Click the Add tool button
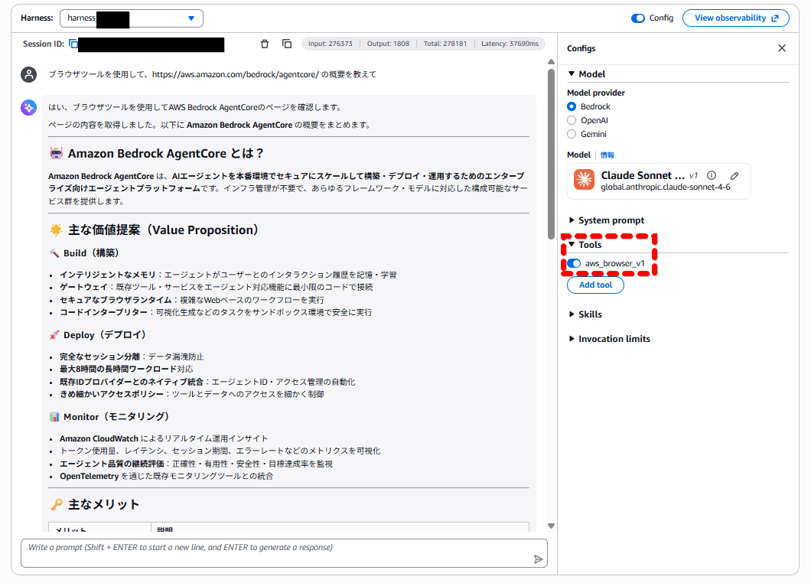Viewport: 811px width, 583px height. [595, 285]
